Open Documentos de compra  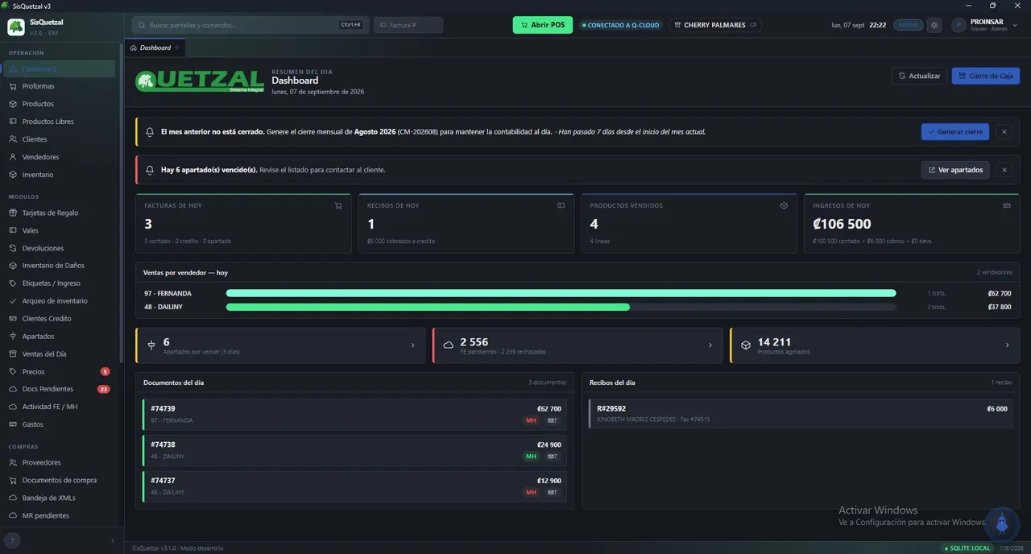(60, 481)
